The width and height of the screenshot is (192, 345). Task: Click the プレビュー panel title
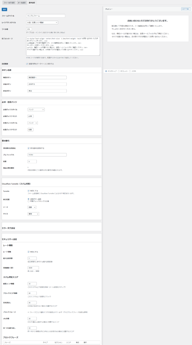[109, 9]
